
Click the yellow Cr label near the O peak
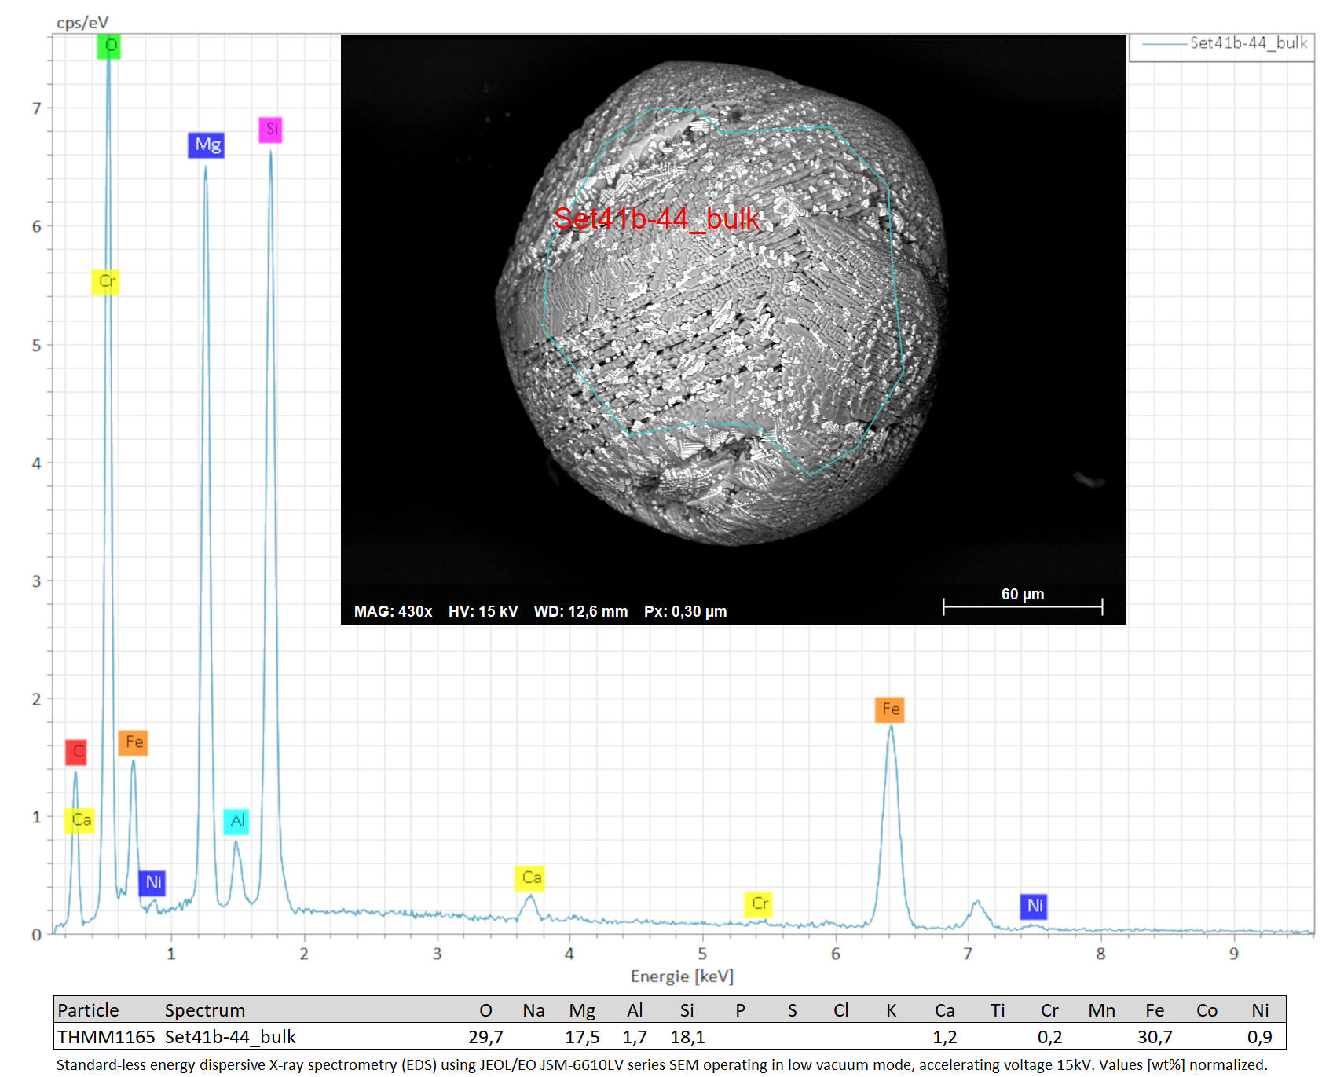point(106,282)
